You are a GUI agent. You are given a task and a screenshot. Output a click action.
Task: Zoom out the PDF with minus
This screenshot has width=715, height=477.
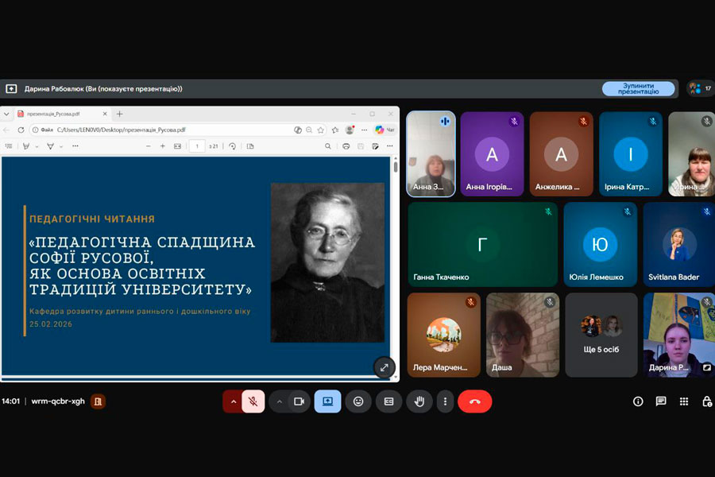tap(149, 146)
